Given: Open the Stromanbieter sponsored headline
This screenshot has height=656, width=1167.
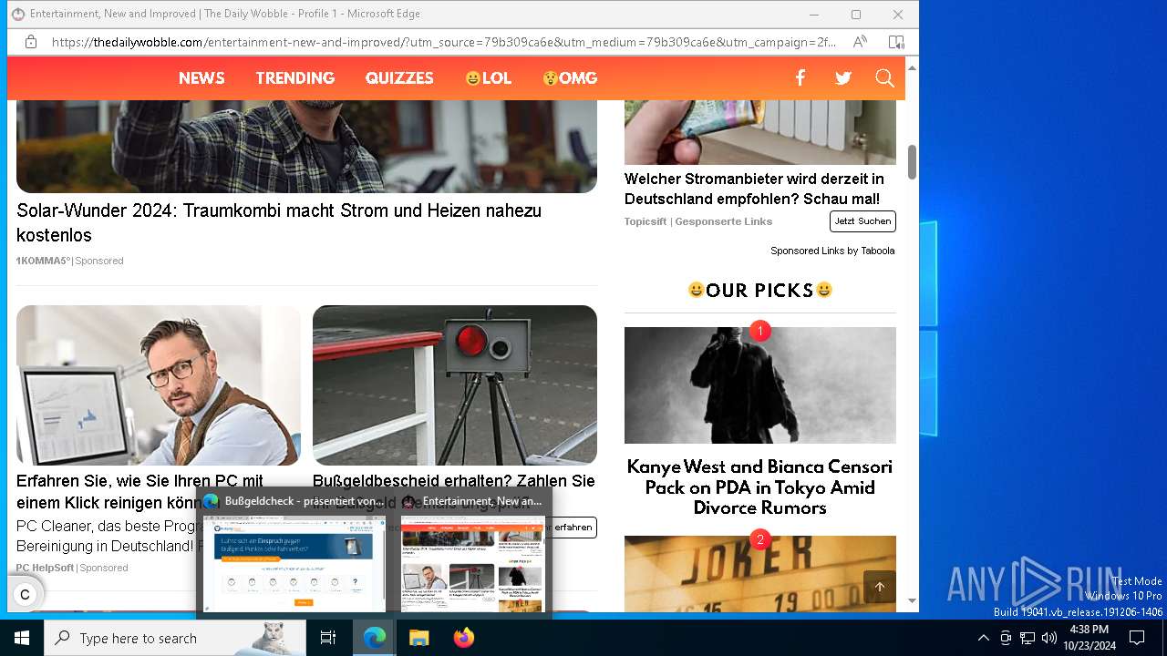Looking at the screenshot, I should click(754, 189).
